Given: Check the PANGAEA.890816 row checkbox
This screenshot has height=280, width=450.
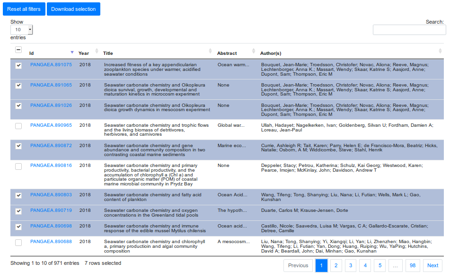Looking at the screenshot, I should click(18, 166).
